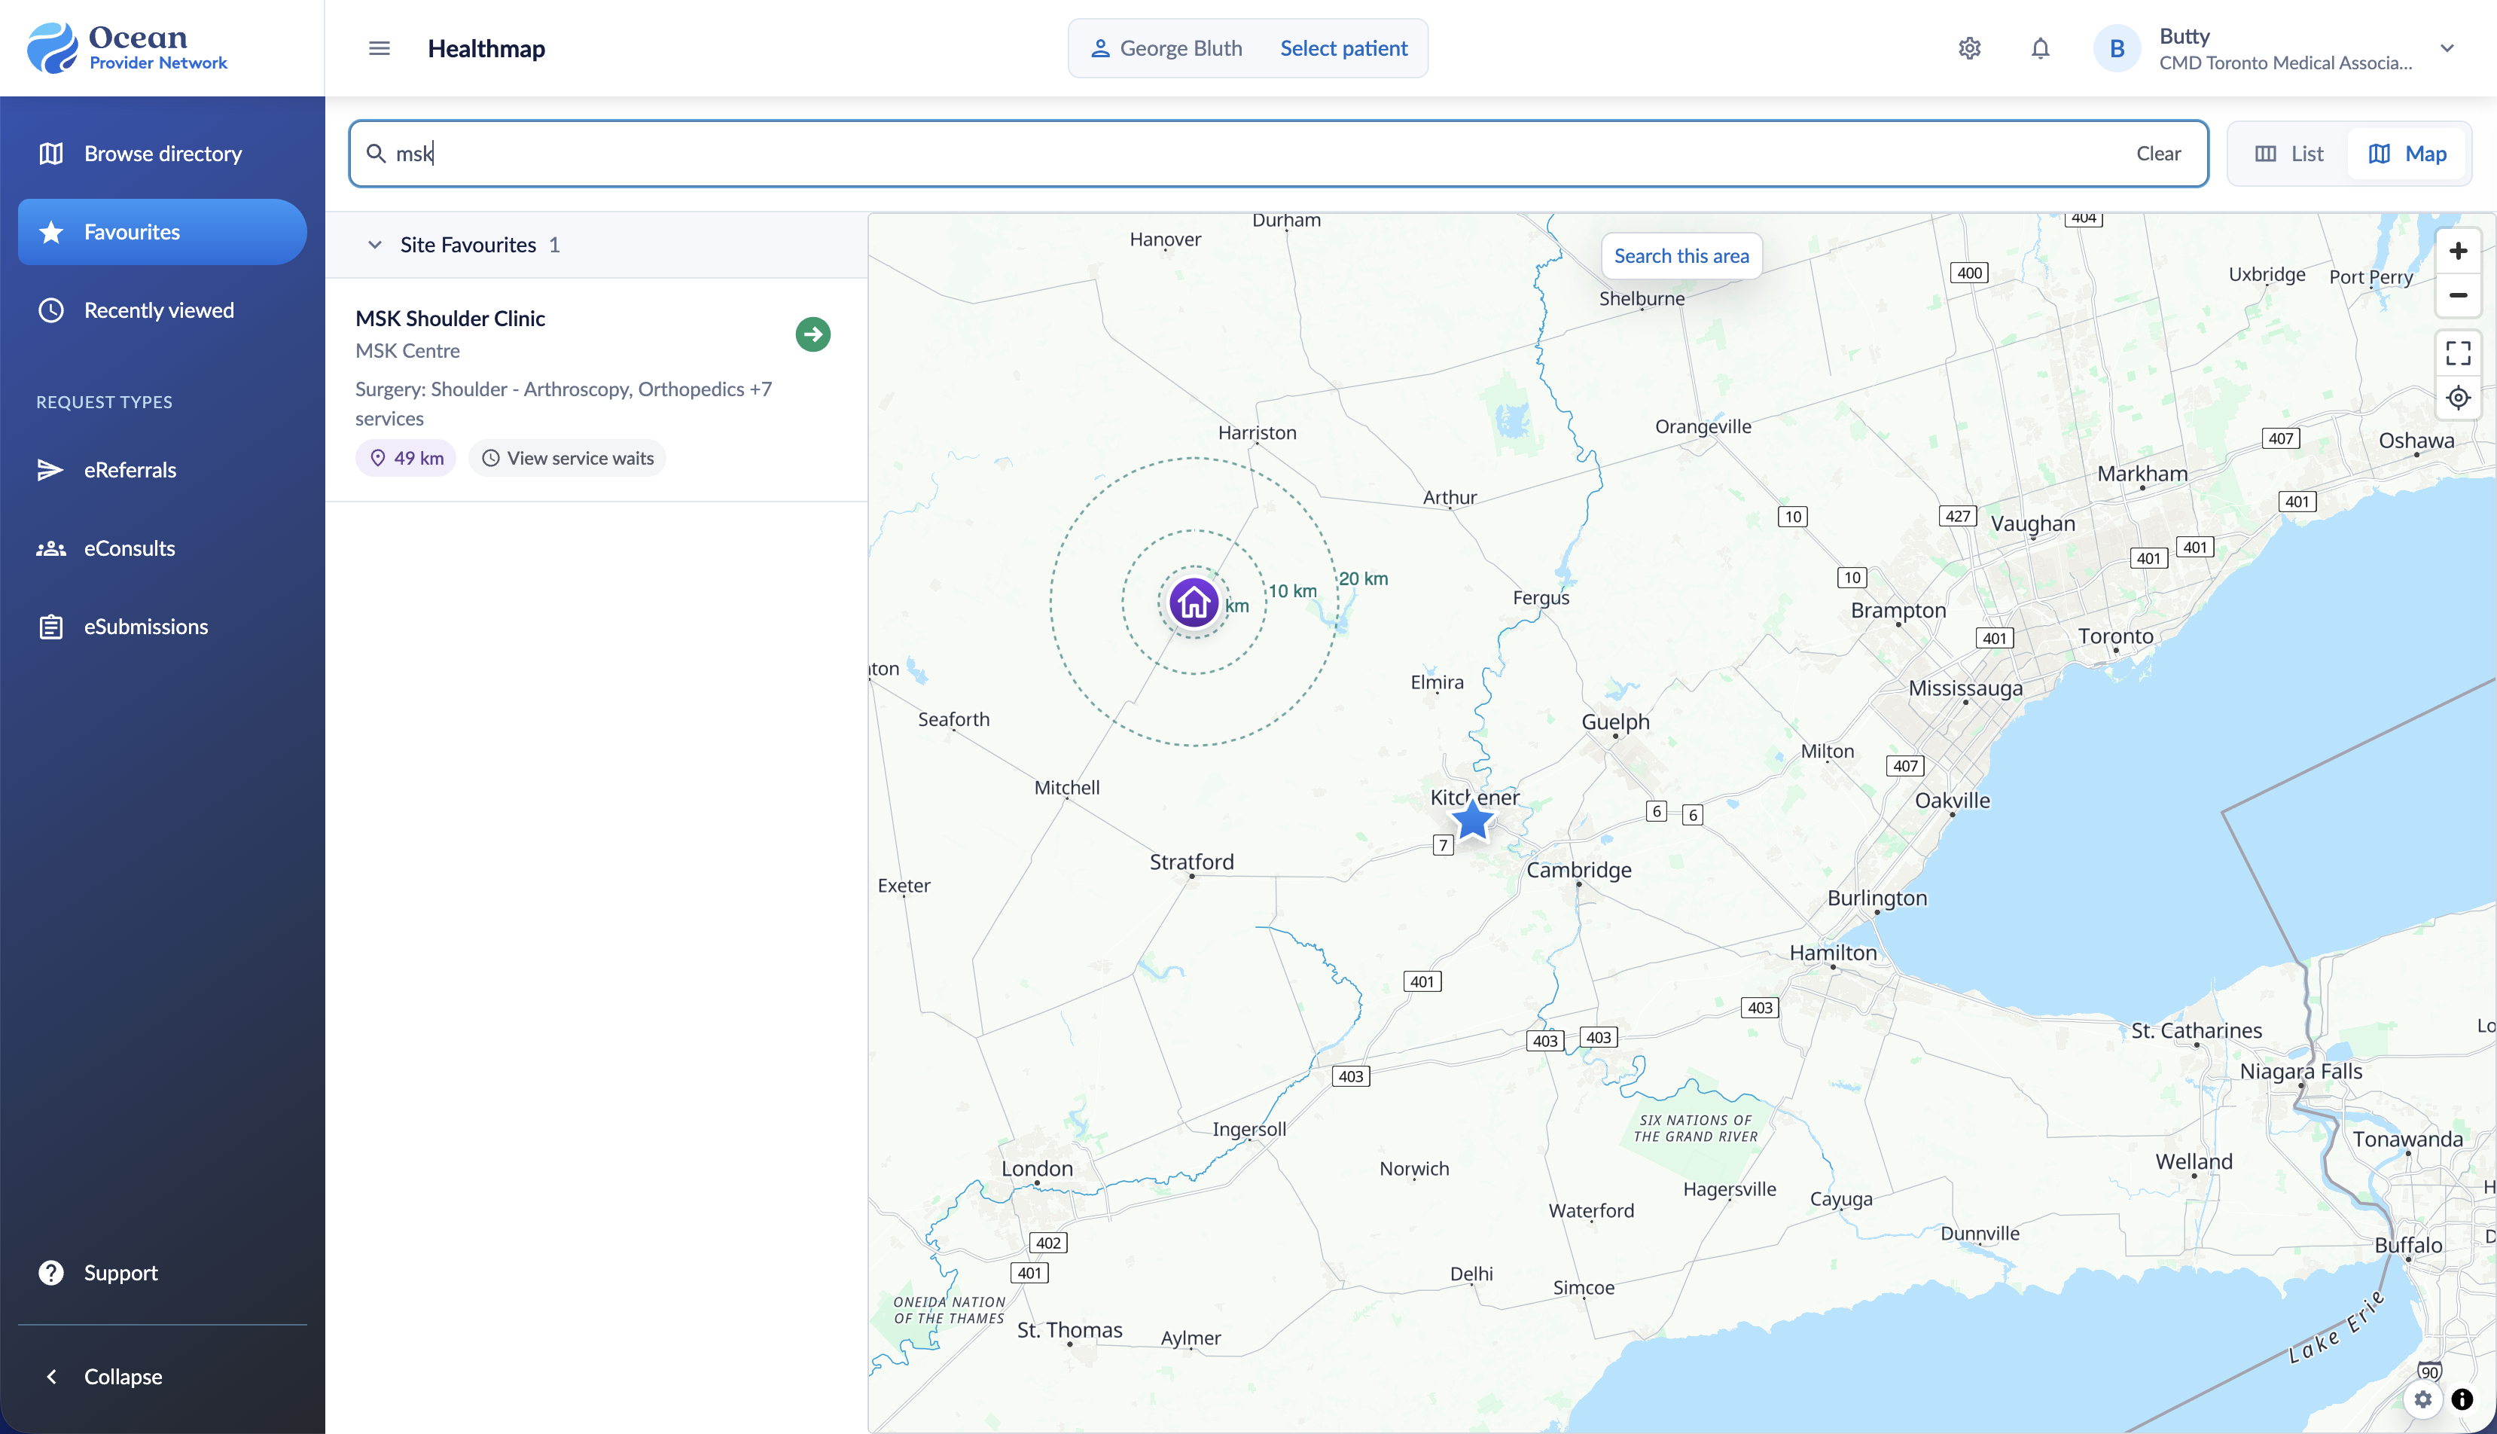Click Search this area button

tap(1681, 256)
